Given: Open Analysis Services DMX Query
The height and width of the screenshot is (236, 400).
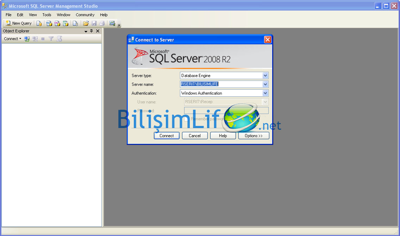Looking at the screenshot, I should [57, 24].
